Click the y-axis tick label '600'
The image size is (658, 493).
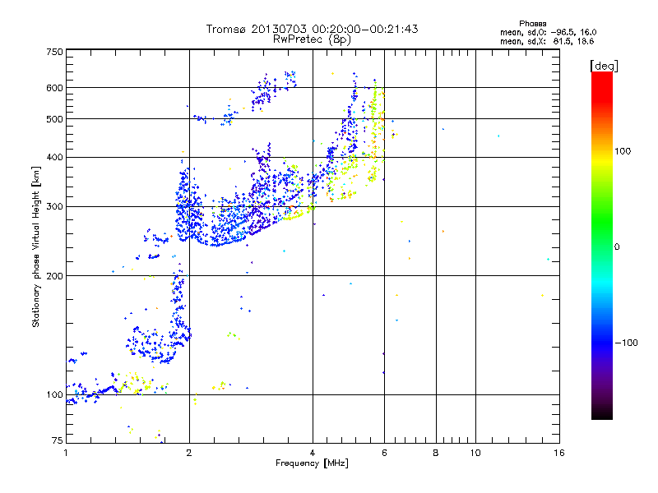(x=54, y=88)
